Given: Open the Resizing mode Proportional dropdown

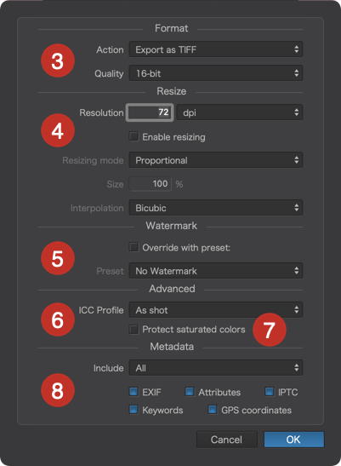Looking at the screenshot, I should (216, 160).
